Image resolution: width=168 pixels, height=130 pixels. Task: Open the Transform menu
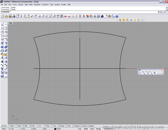click(x=45, y=5)
